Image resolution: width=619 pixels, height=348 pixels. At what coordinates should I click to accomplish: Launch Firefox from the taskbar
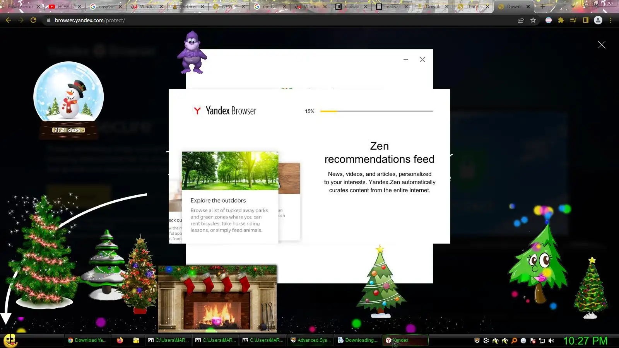[x=120, y=340]
